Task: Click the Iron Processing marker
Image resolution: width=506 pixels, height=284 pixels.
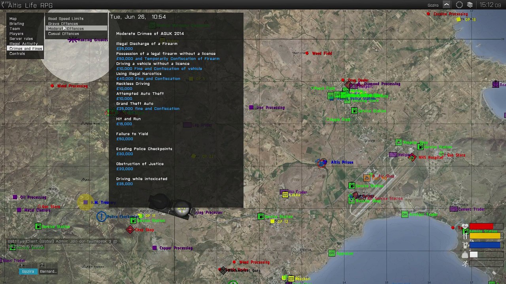Action: pyautogui.click(x=251, y=107)
